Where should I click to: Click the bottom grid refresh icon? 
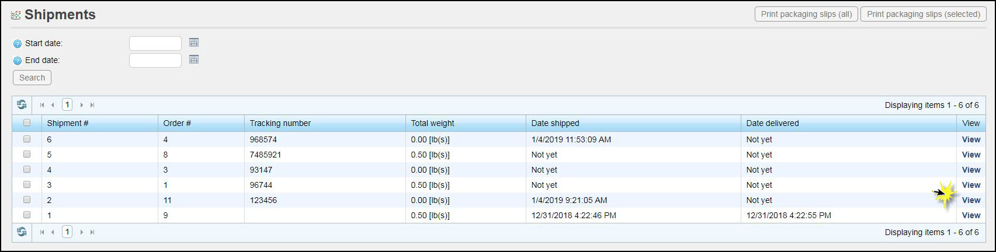[22, 232]
